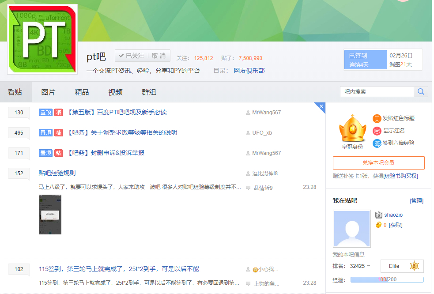Click author icon next to MrWang567 on 吧规 post
434x294 pixels.
pos(248,113)
